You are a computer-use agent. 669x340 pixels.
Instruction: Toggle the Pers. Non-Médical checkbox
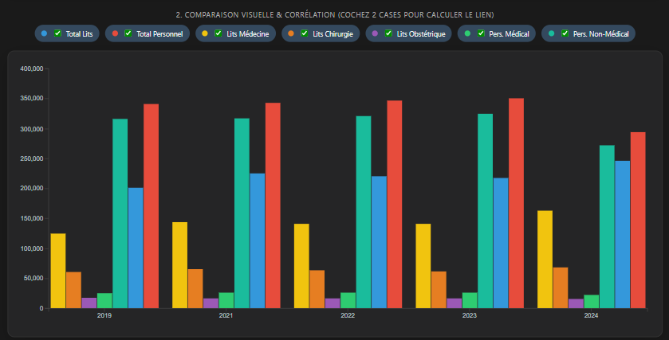pyautogui.click(x=565, y=33)
